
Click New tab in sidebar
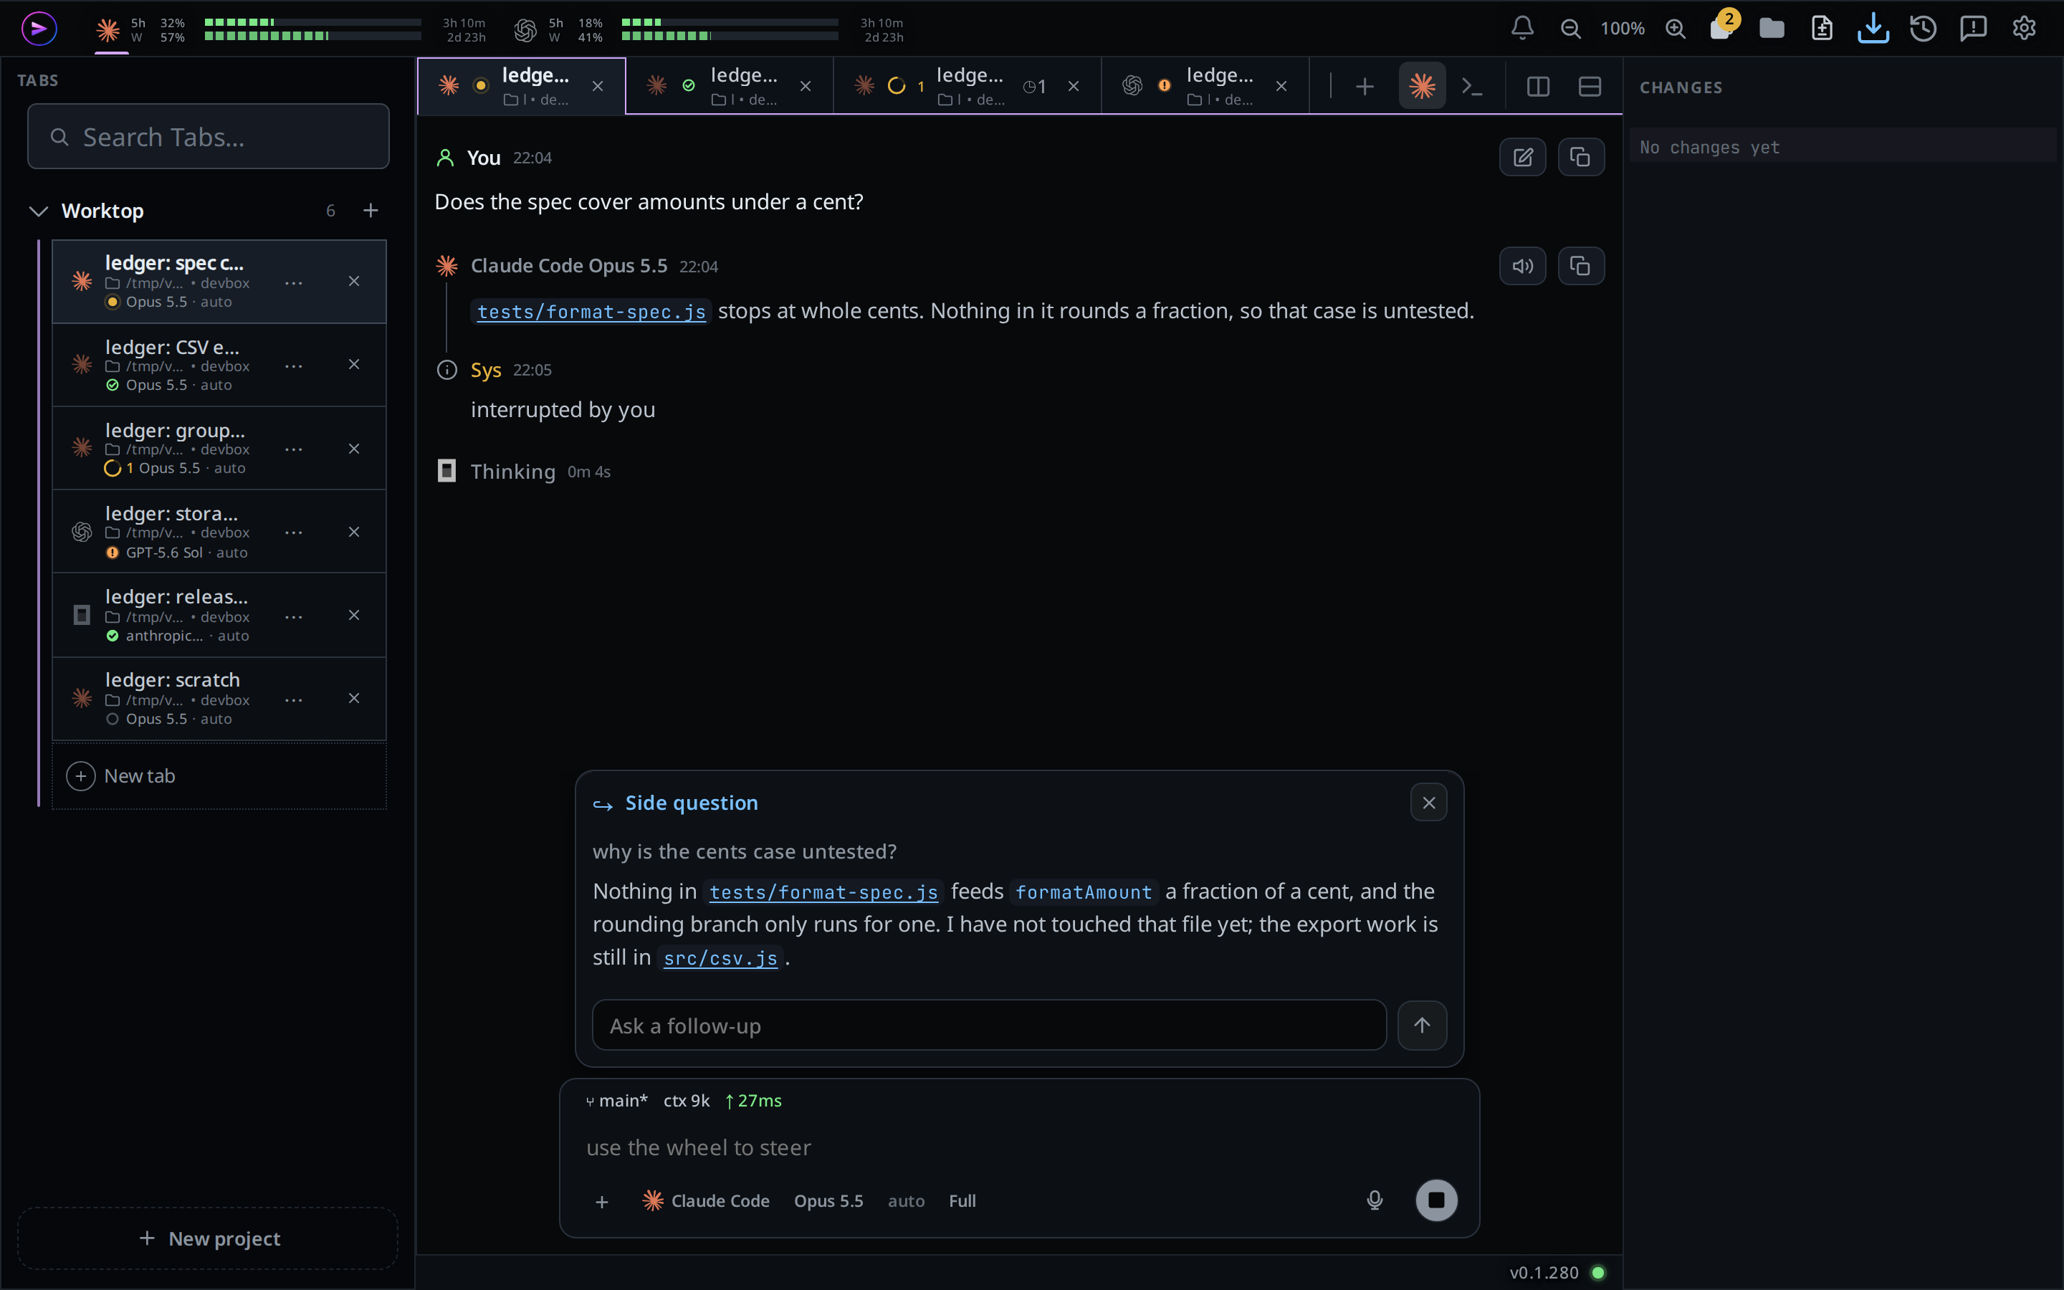pos(219,776)
